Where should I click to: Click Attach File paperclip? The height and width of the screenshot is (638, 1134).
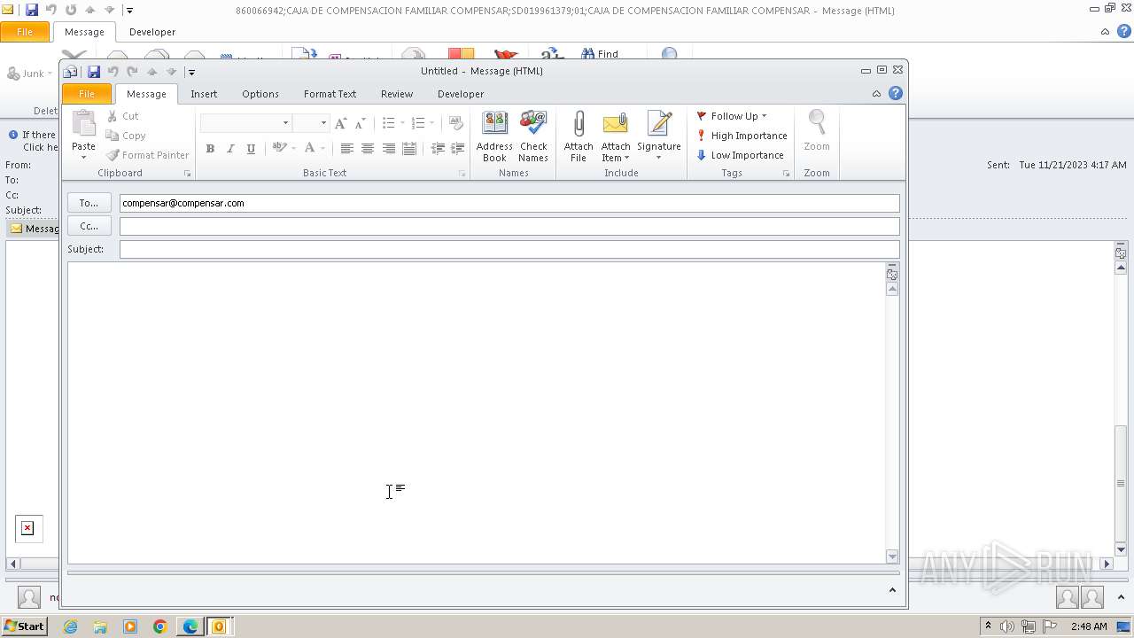pos(579,136)
